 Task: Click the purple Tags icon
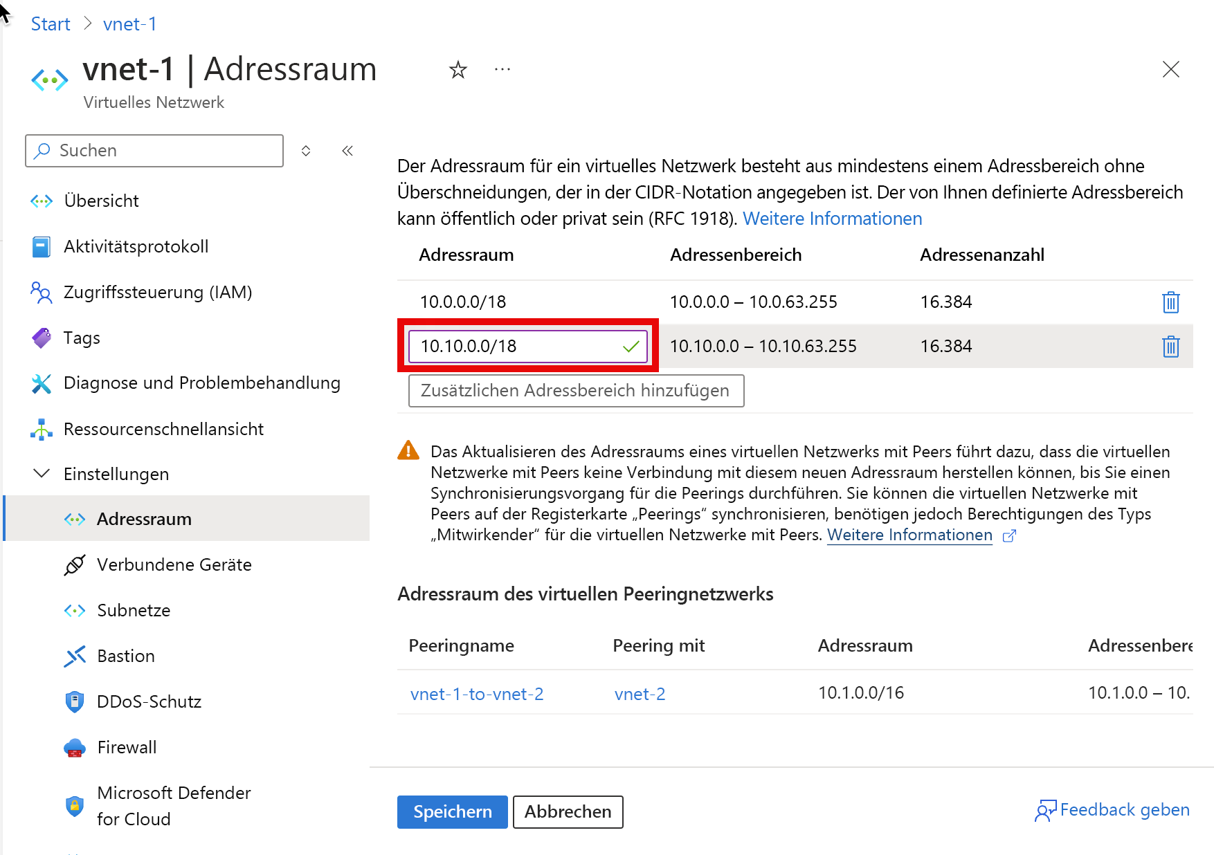[x=42, y=338]
